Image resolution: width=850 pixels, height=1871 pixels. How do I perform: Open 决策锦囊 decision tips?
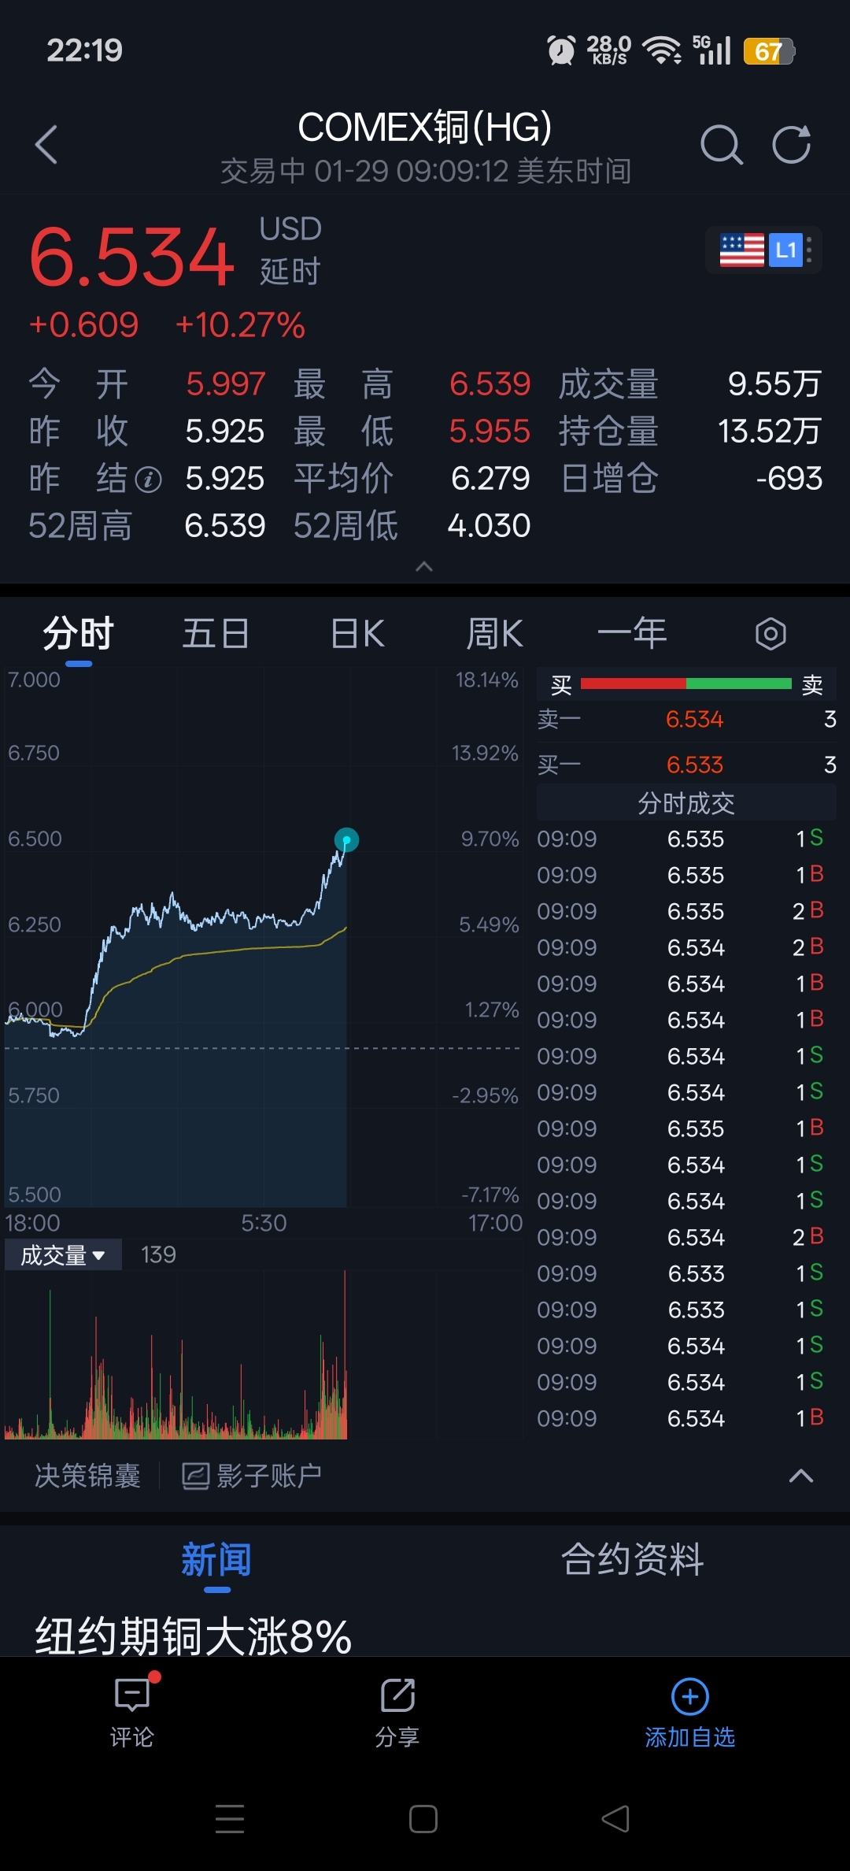[87, 1475]
